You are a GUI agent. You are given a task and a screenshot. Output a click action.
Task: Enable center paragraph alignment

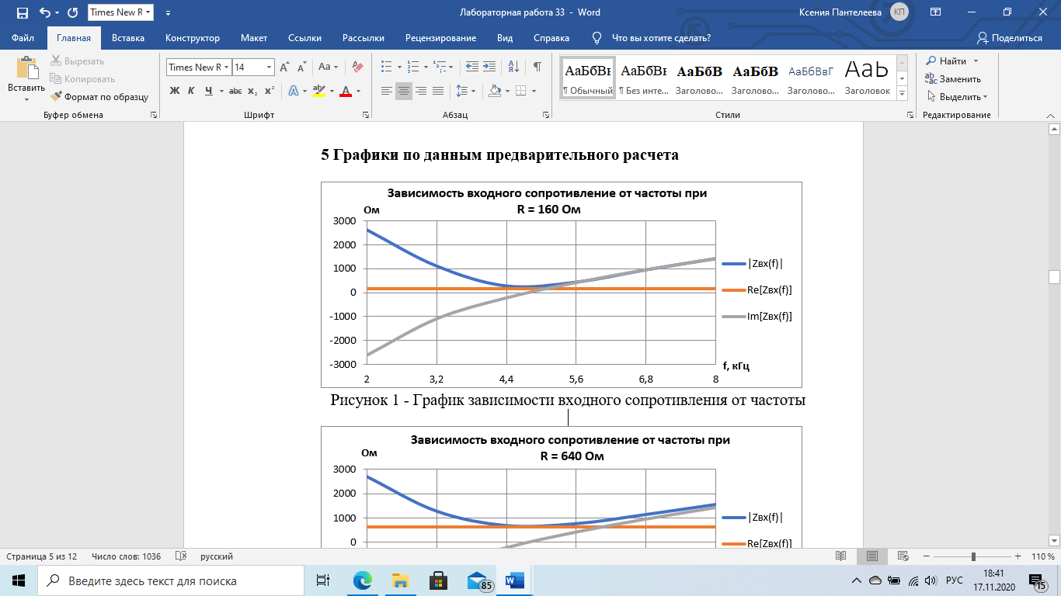point(404,91)
